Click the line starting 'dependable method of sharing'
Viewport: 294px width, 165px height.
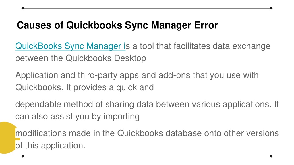[x=147, y=104]
